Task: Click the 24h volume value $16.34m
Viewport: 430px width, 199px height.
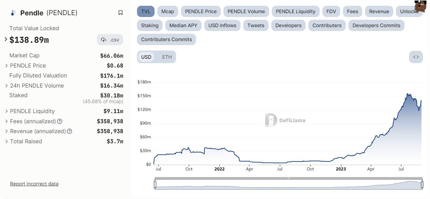Action: pyautogui.click(x=112, y=86)
